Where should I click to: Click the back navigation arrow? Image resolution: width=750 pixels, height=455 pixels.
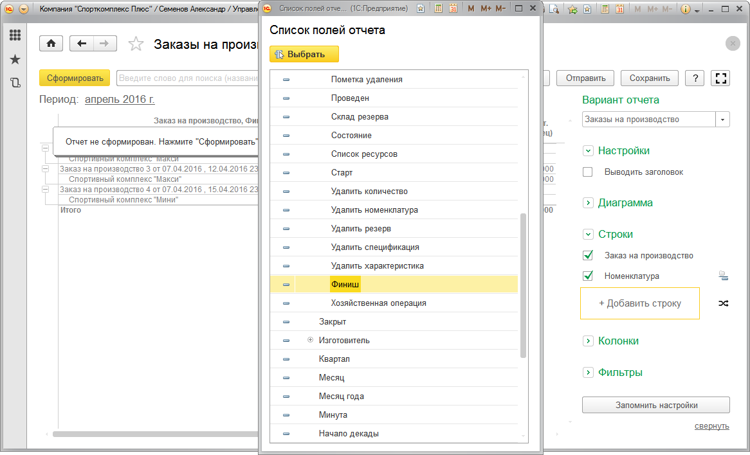click(x=82, y=44)
